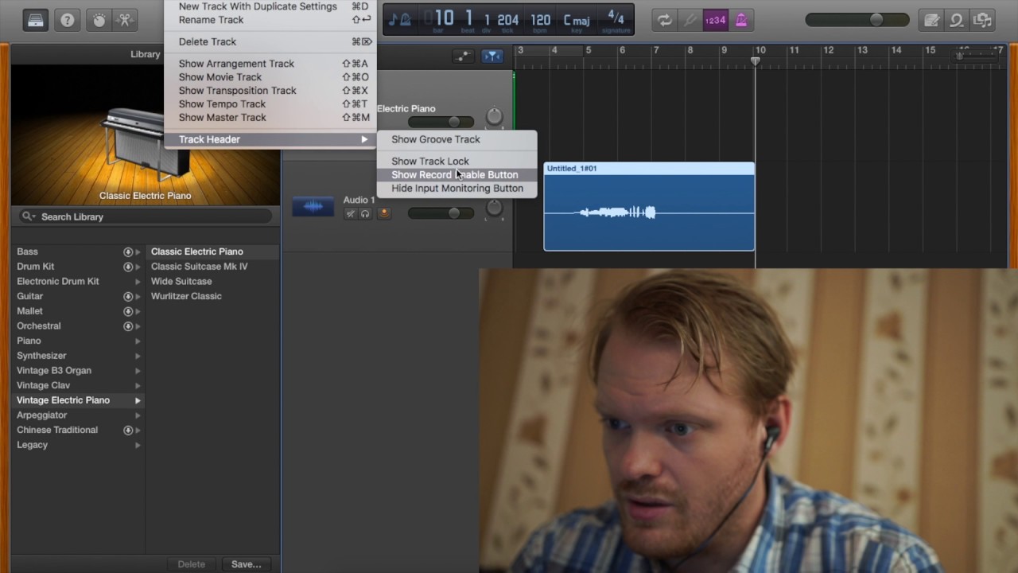Mute the Audio 1 track
1018x573 pixels.
click(350, 213)
